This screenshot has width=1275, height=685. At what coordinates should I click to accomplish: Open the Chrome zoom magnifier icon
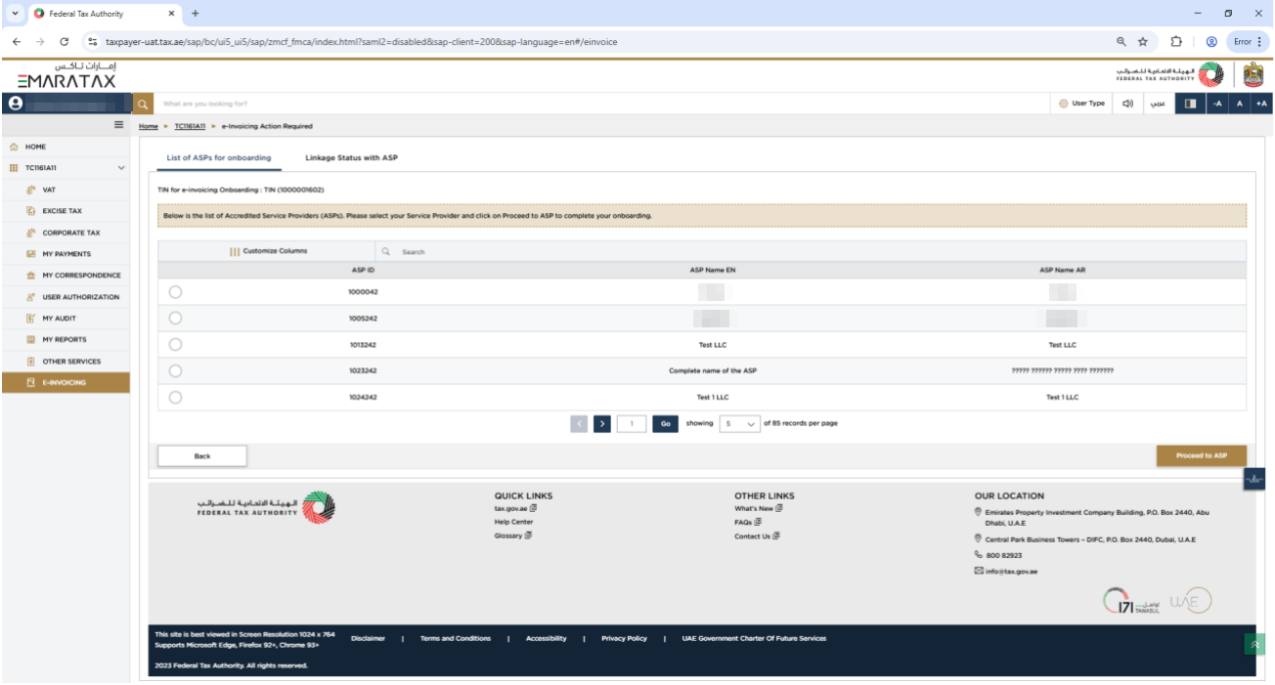[1121, 42]
